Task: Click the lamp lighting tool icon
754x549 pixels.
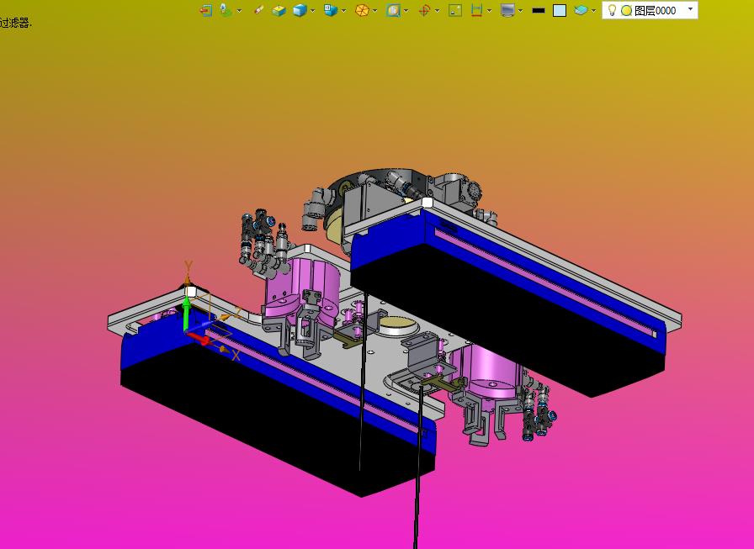Action: tap(226, 10)
